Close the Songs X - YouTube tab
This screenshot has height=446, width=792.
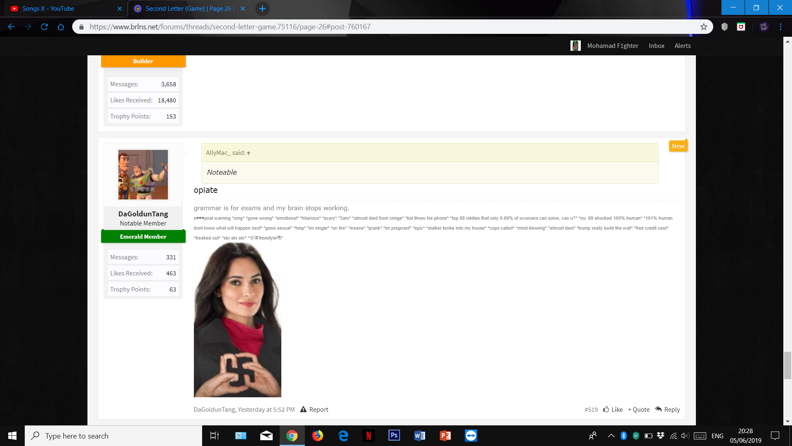(x=120, y=9)
